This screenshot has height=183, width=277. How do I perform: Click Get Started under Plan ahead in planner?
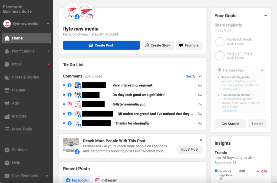click(x=229, y=111)
